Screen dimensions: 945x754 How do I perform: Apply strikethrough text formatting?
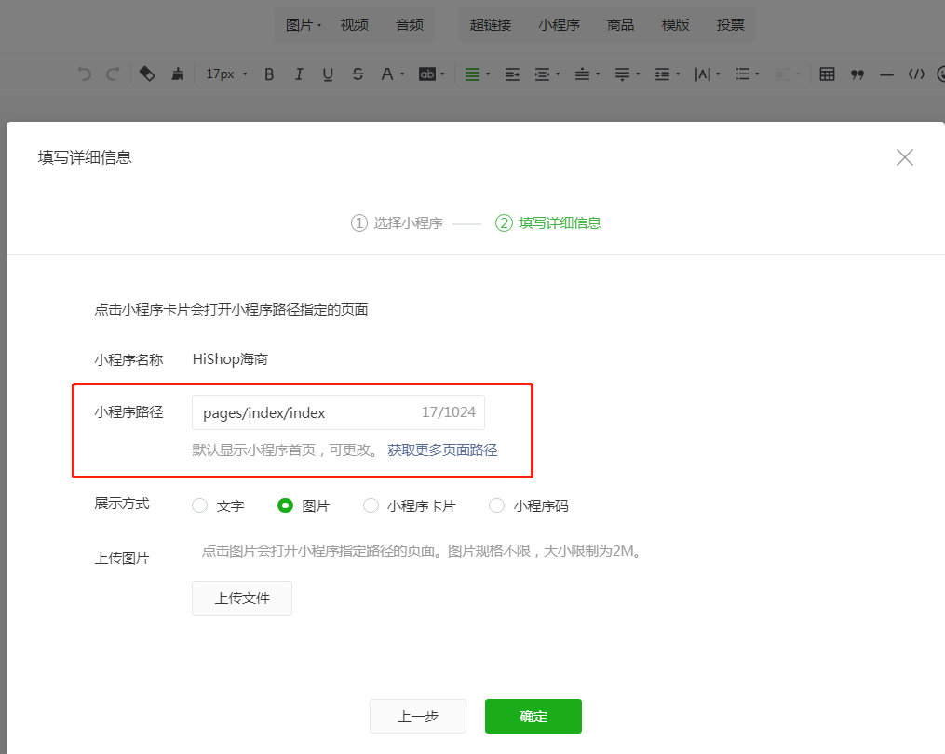358,74
